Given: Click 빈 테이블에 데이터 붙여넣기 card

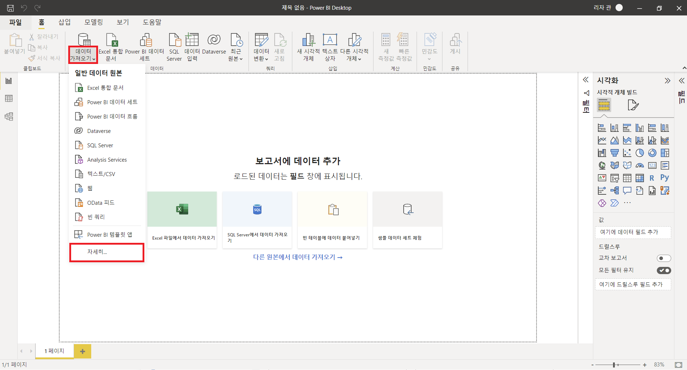Looking at the screenshot, I should tap(333, 220).
